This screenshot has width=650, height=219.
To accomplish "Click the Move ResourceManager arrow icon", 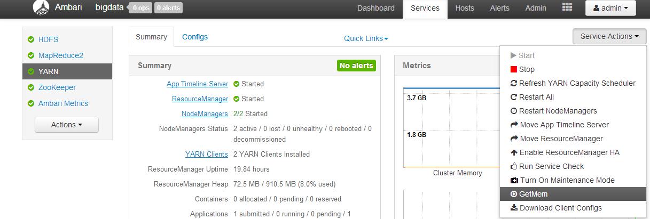I will (x=514, y=139).
